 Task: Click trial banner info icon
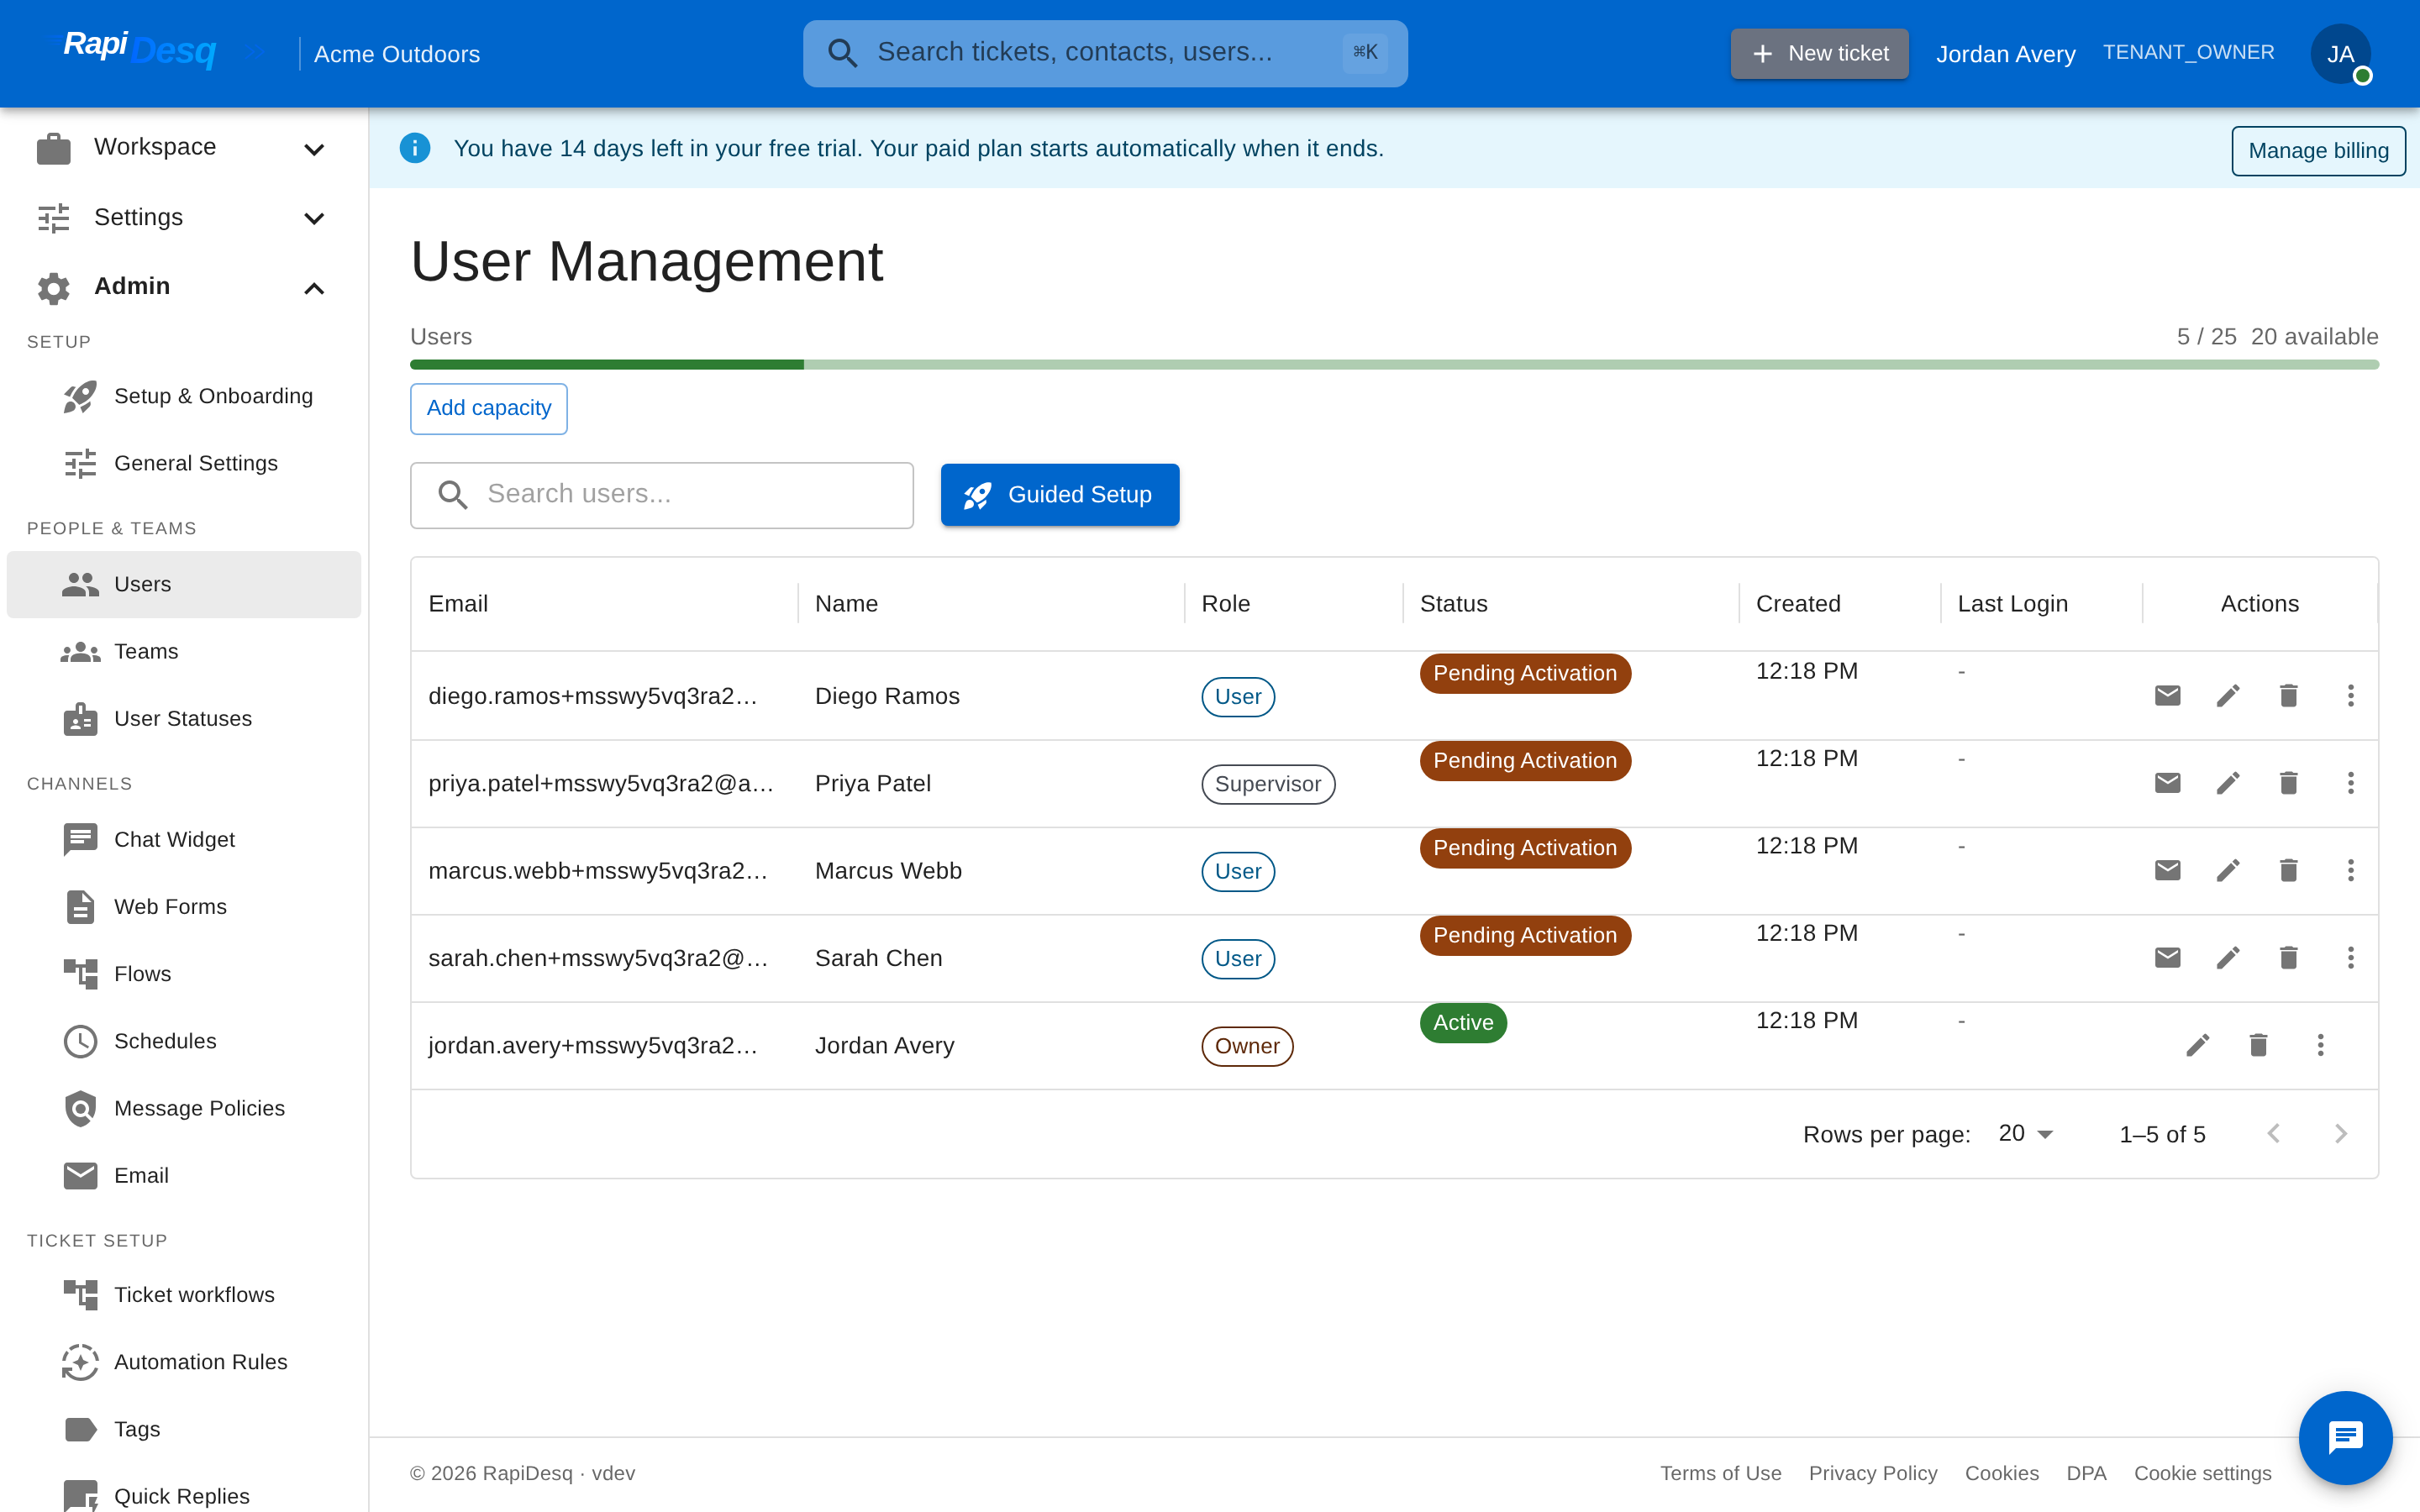click(415, 148)
